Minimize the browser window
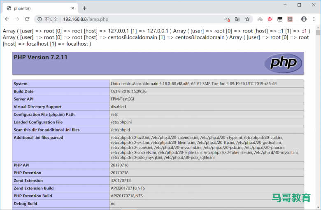This screenshot has height=210, width=321. (x=285, y=5)
